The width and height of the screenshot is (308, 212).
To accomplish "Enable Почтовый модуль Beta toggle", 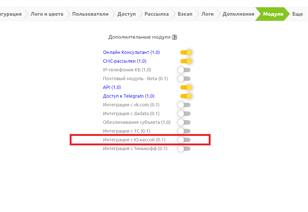I will click(x=184, y=79).
